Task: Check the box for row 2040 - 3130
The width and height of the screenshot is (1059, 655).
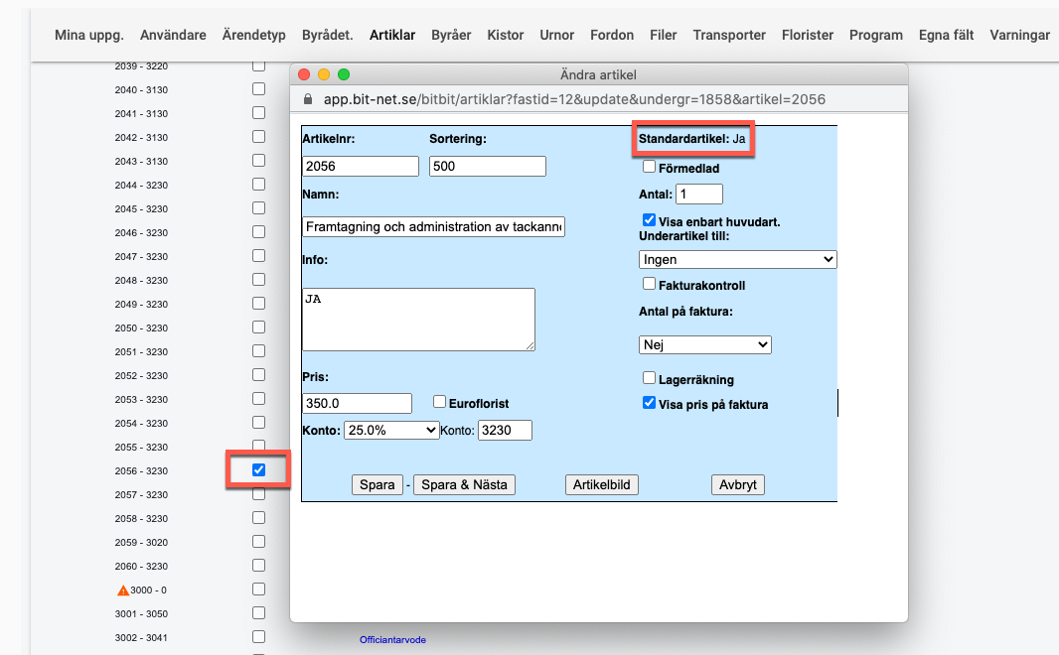Action: (258, 89)
